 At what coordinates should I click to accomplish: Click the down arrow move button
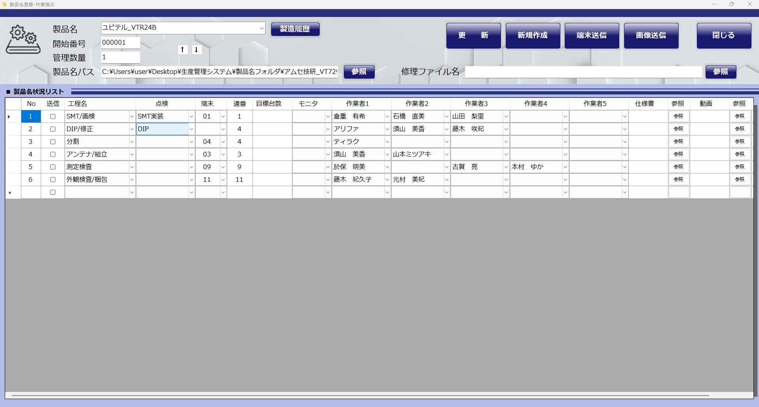coord(196,50)
